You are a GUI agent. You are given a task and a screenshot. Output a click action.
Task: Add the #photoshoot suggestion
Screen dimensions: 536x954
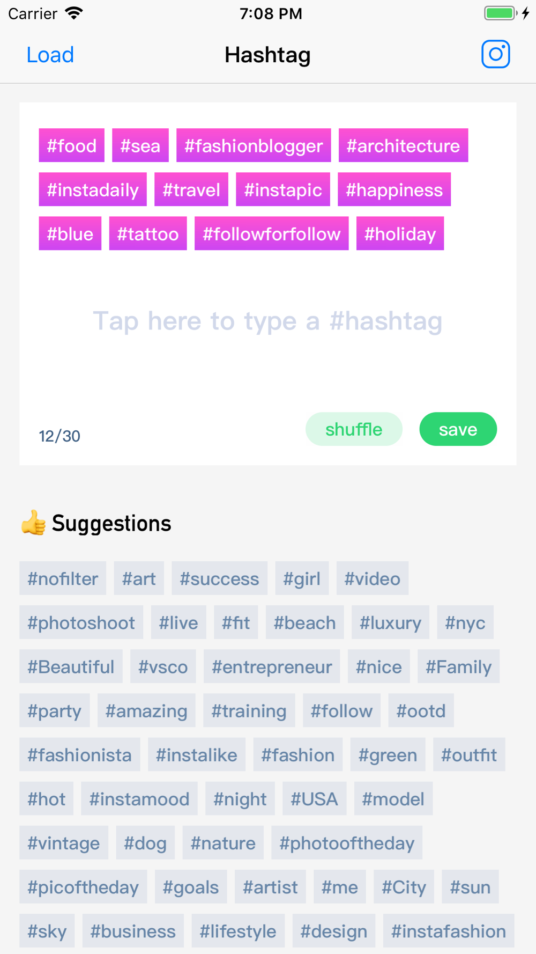pyautogui.click(x=81, y=622)
